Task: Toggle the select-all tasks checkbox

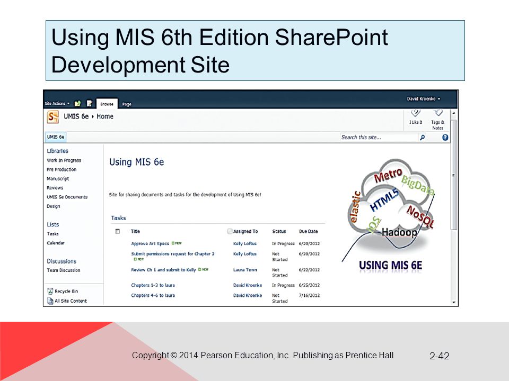Action: (118, 231)
